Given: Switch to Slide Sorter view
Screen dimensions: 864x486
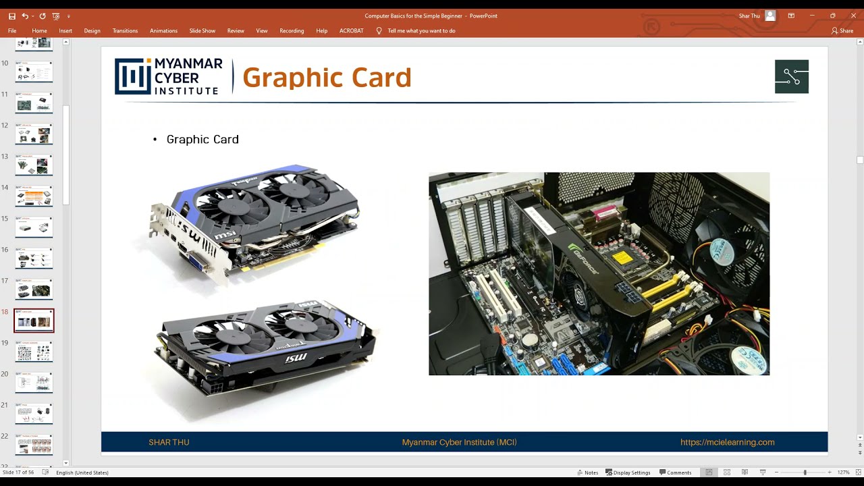Looking at the screenshot, I should coord(727,473).
